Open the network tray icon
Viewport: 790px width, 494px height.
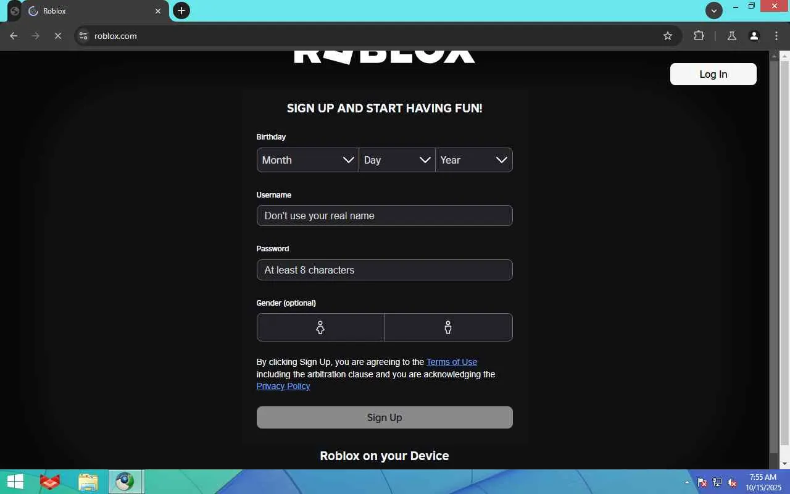(x=717, y=482)
